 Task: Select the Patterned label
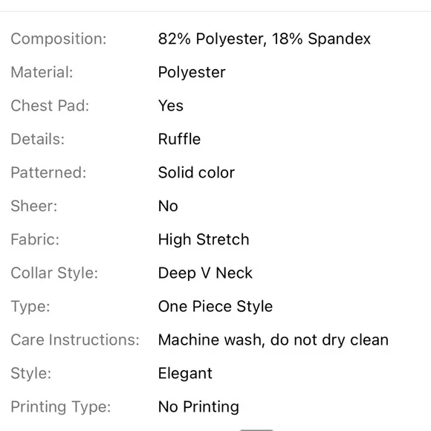[48, 172]
